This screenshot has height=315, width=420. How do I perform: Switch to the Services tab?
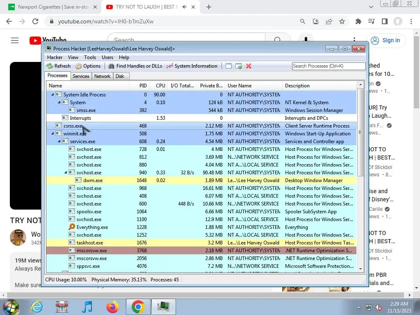81,76
